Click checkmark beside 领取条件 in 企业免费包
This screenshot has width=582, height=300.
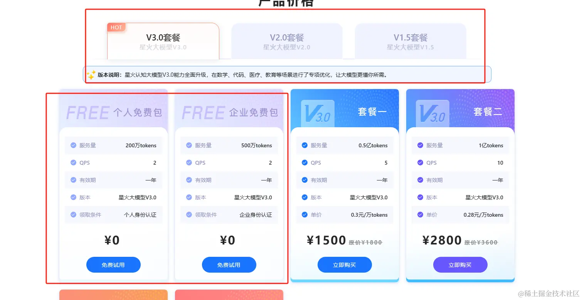(x=189, y=215)
